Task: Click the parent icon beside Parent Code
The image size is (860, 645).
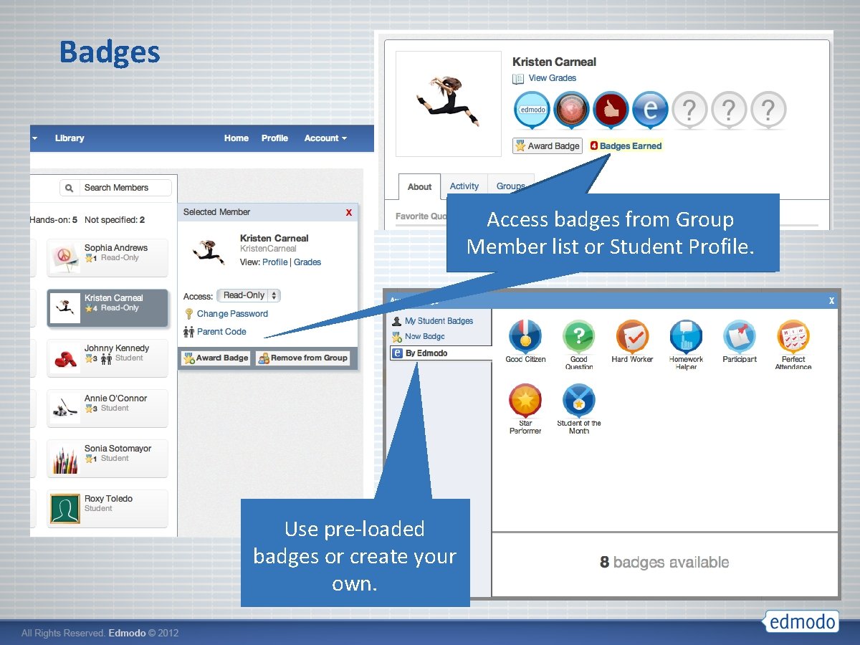Action: [x=189, y=332]
